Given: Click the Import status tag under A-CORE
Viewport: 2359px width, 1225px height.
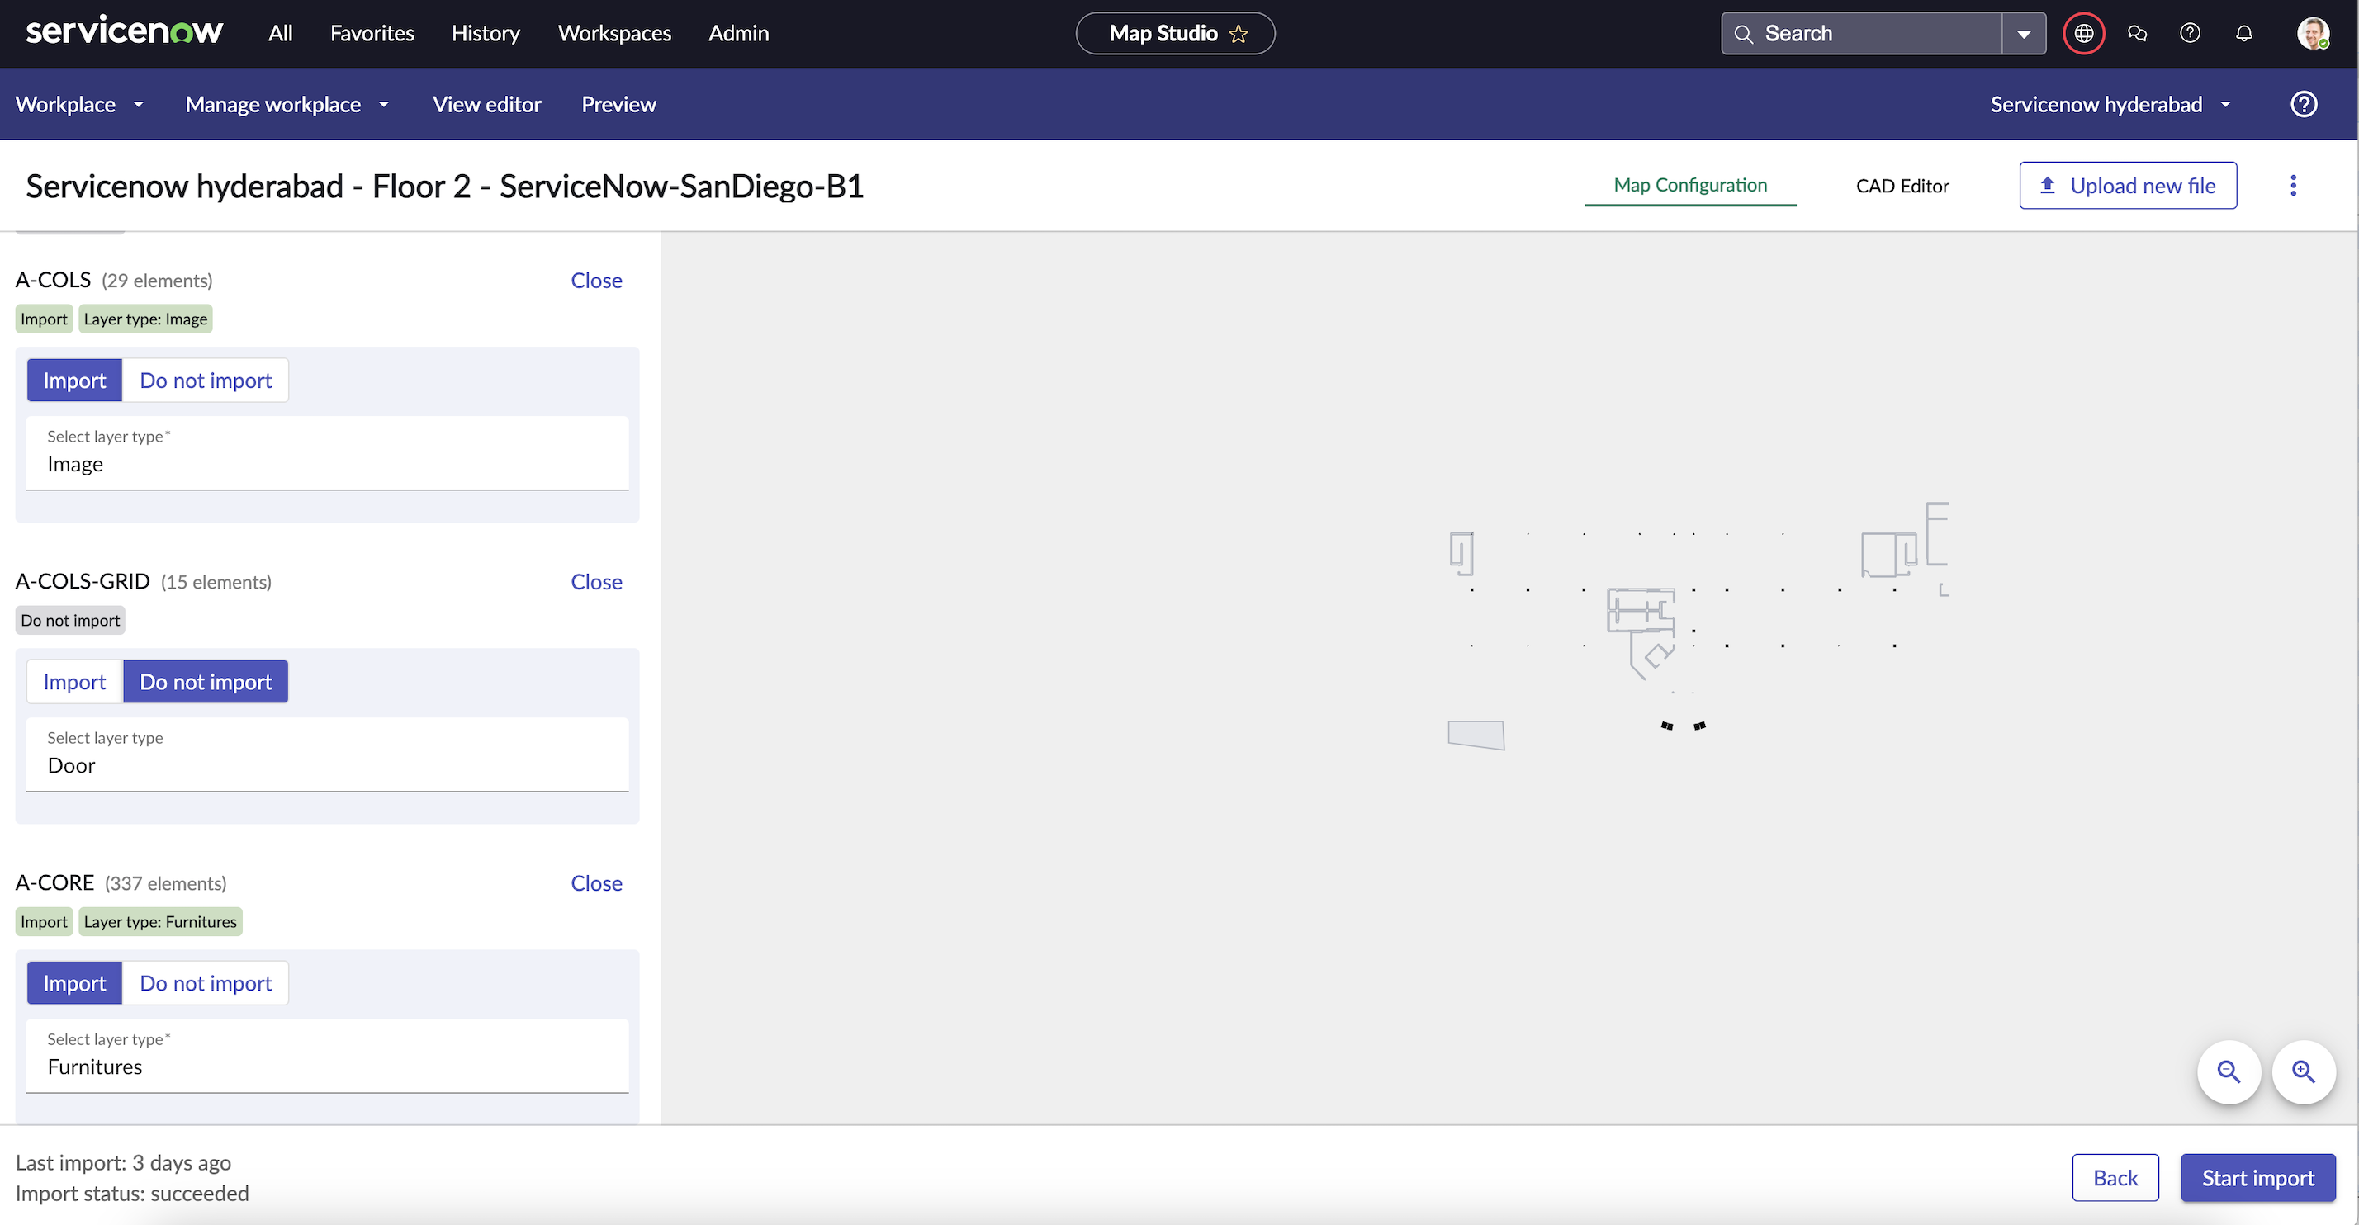Looking at the screenshot, I should click(44, 921).
